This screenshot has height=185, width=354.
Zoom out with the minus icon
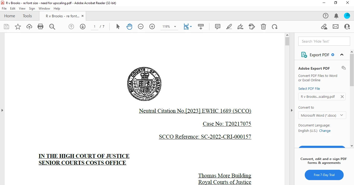pos(141,27)
